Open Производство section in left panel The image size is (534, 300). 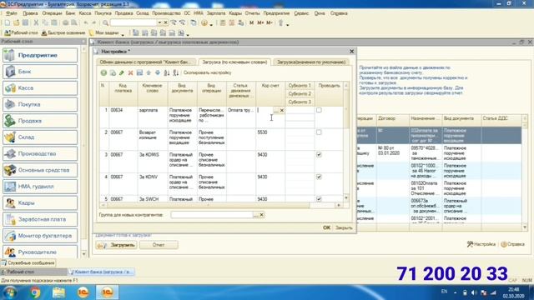click(x=40, y=153)
